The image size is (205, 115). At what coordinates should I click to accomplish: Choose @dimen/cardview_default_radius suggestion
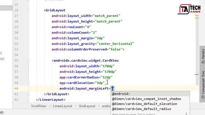150,109
